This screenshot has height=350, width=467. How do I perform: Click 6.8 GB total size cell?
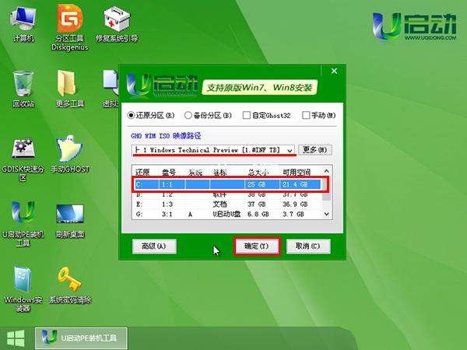[258, 214]
